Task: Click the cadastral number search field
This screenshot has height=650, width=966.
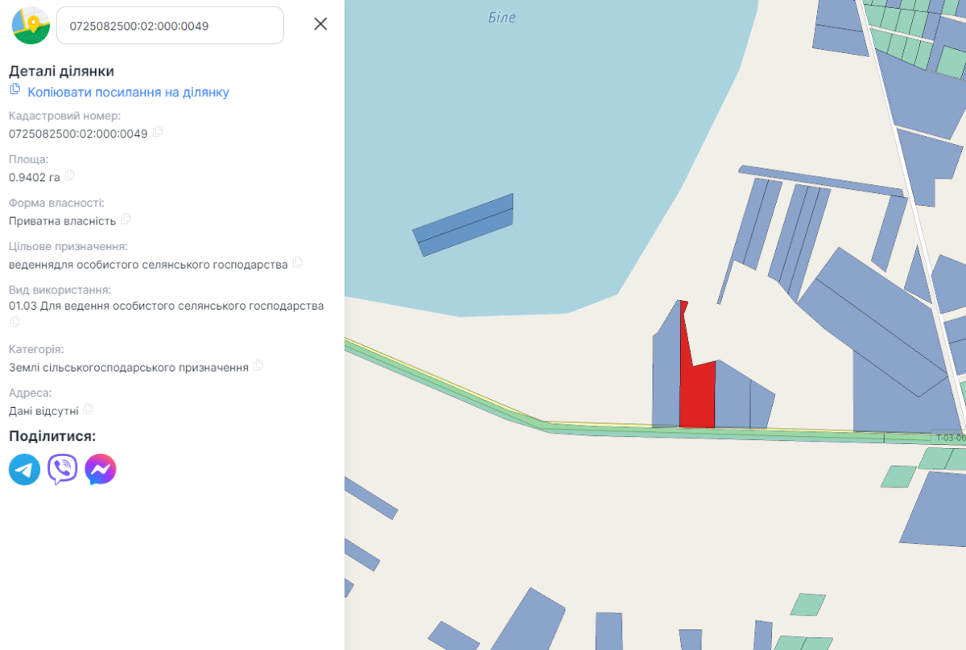Action: (x=170, y=26)
